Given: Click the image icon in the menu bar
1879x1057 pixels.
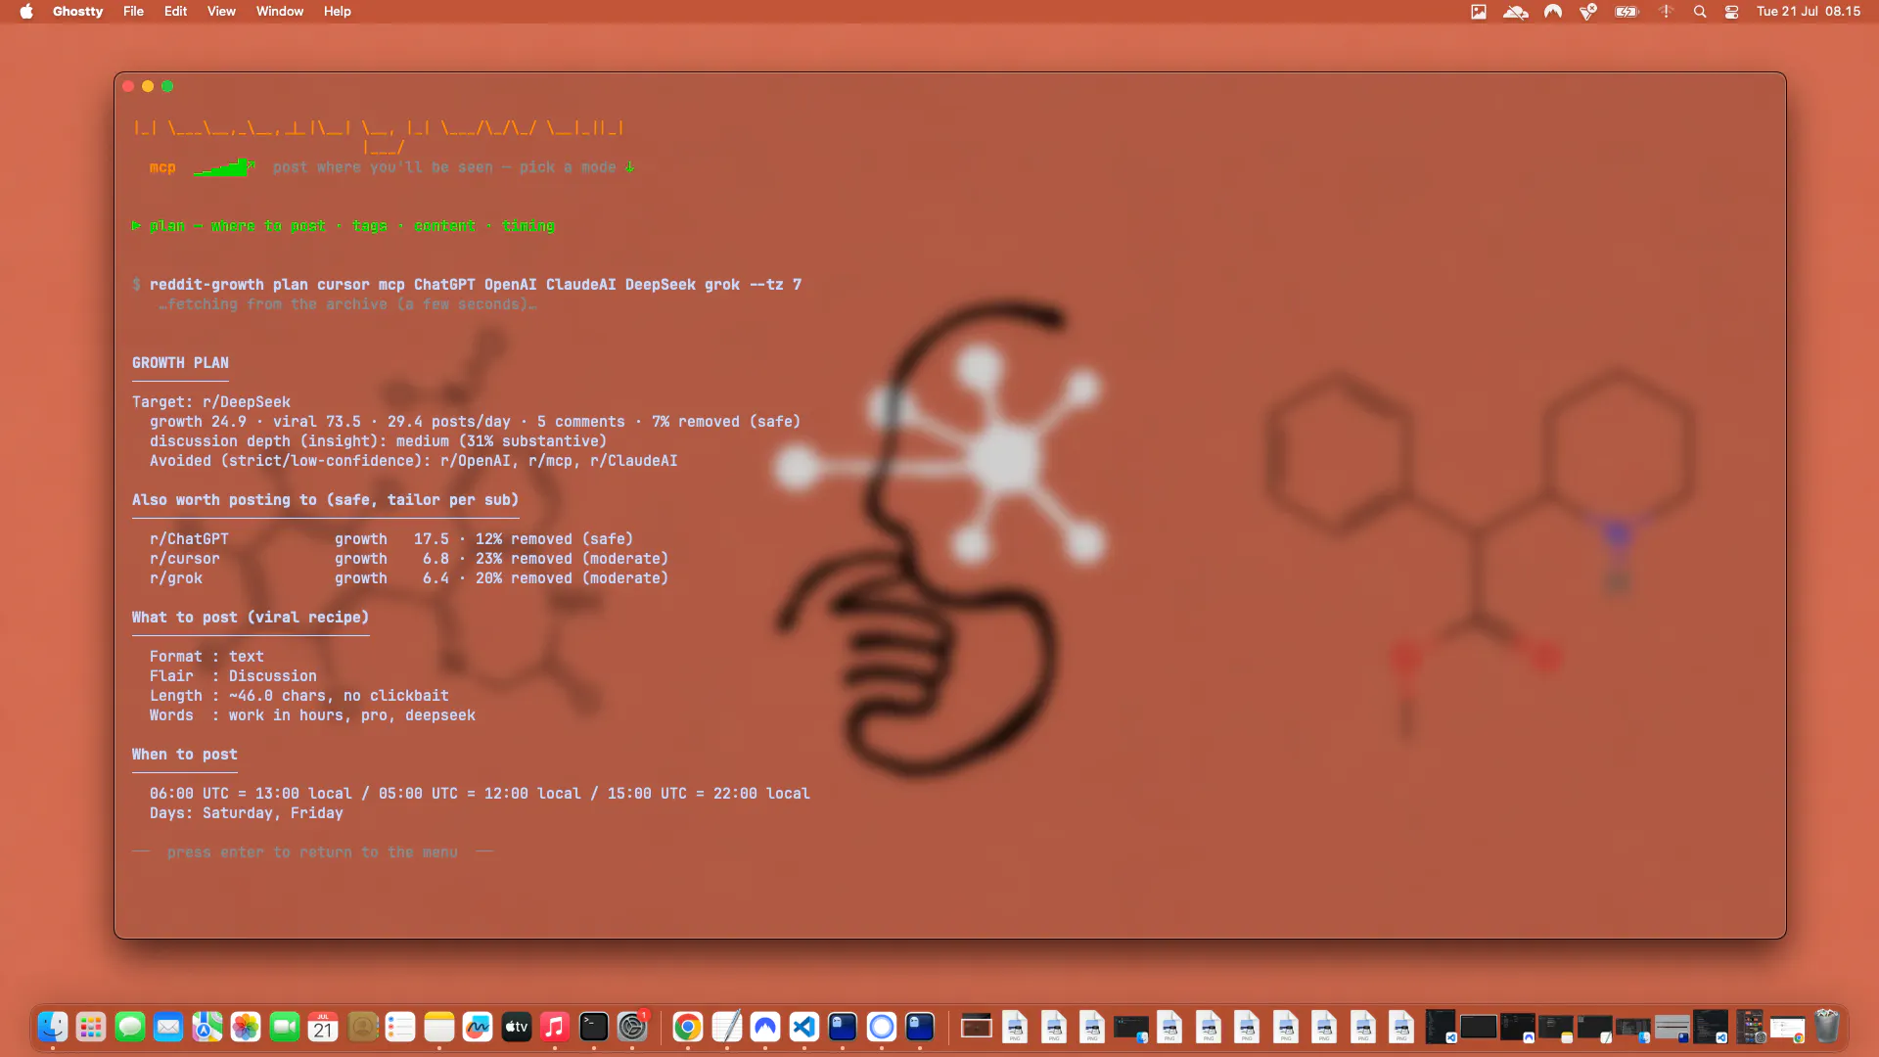Looking at the screenshot, I should click(x=1479, y=12).
